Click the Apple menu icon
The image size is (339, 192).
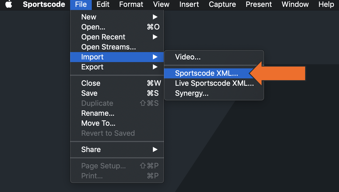click(x=9, y=4)
